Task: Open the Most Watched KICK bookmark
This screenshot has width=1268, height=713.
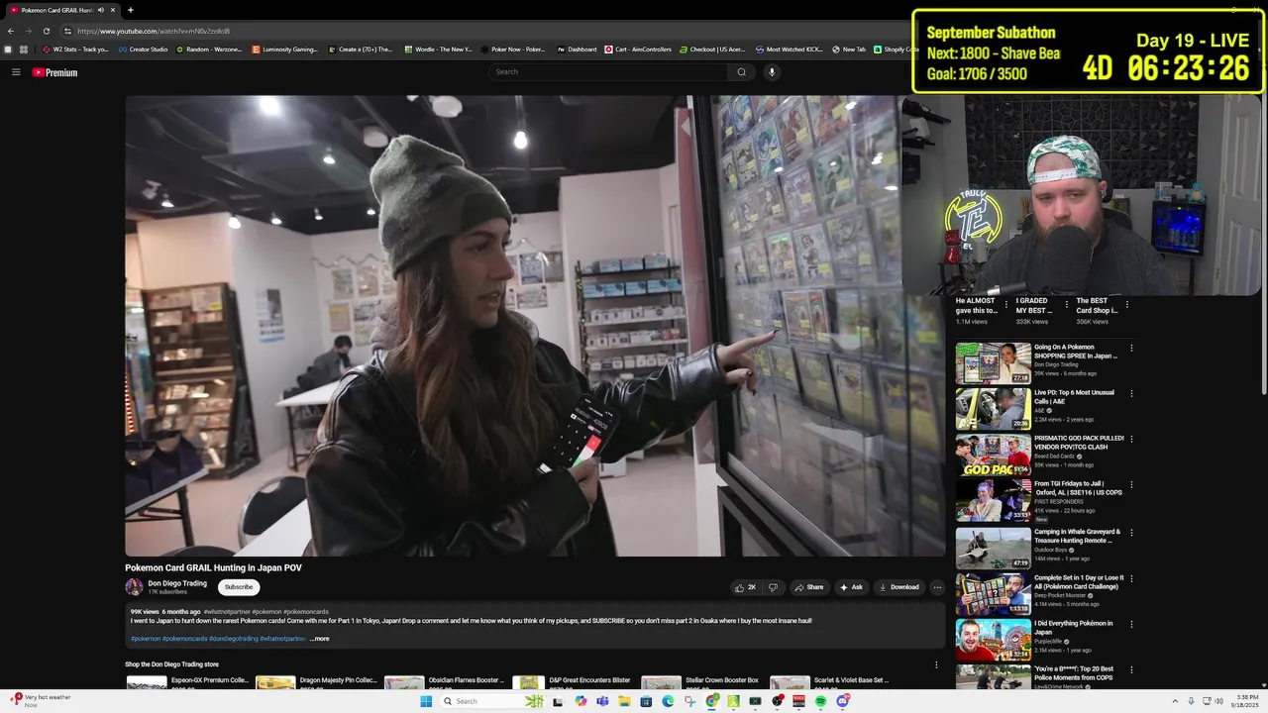Action: point(789,50)
